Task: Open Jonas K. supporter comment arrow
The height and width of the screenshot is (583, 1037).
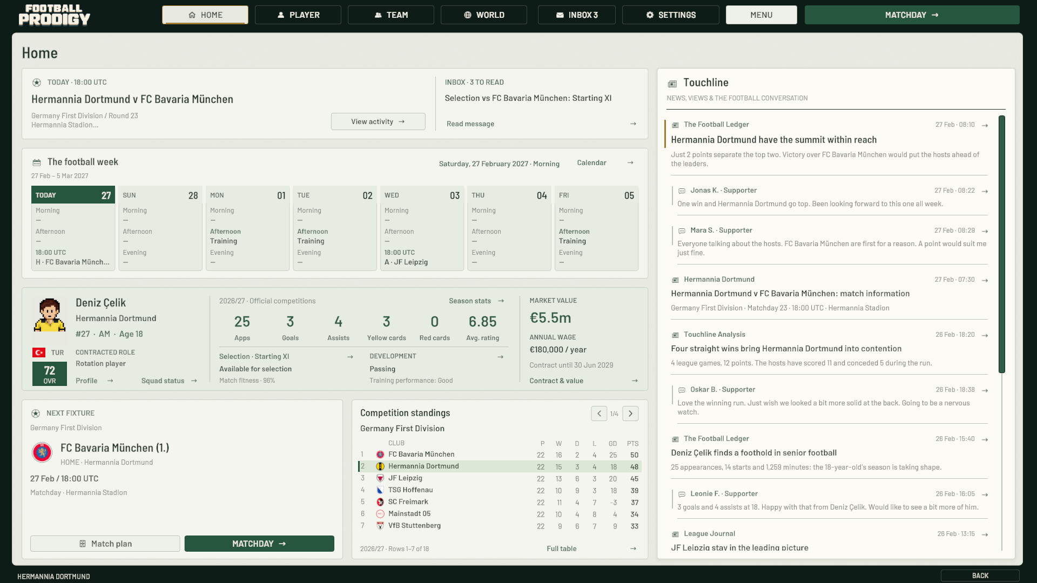Action: (985, 191)
